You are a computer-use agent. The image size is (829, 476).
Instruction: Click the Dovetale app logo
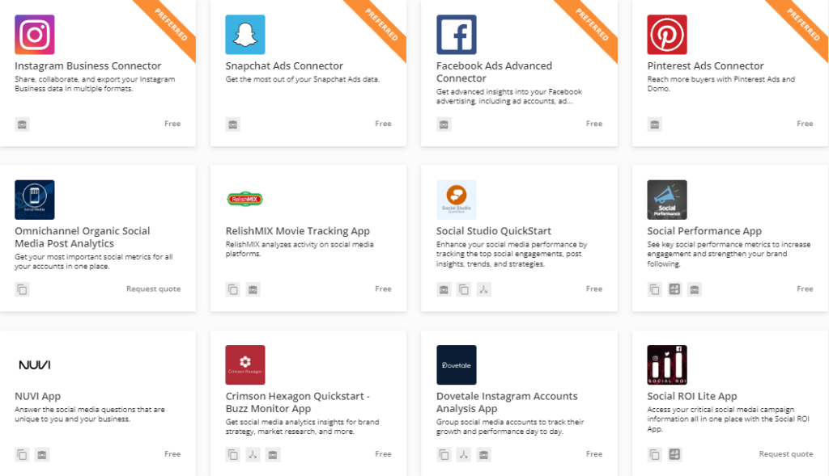point(457,365)
